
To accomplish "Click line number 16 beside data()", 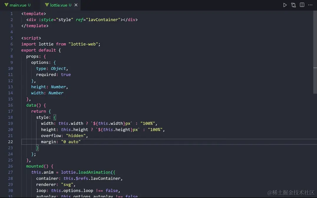I will [x=11, y=105].
